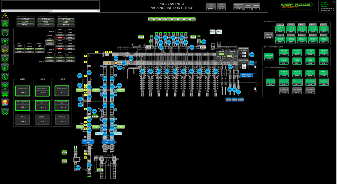Click the Drying tunnel L1 temperature box
Screen dimensions: 337x184
click(42, 91)
